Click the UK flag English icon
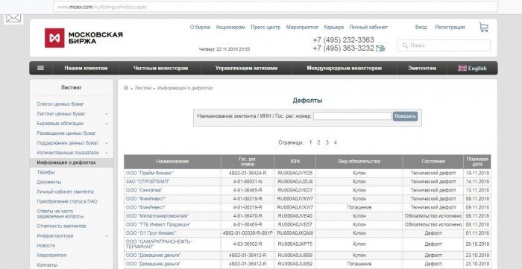The height and width of the screenshot is (269, 522). (462, 68)
